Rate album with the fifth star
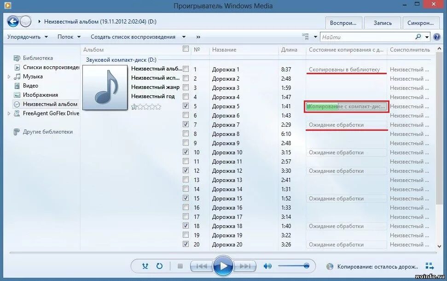This screenshot has width=447, height=281. (x=158, y=107)
